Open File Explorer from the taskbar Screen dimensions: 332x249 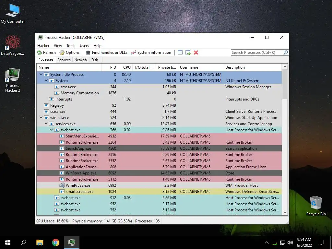coord(40,243)
